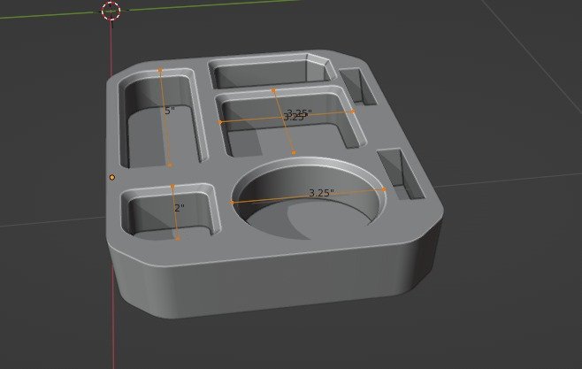The image size is (582, 369).
Task: Click the 2" measurement label
Action: click(x=180, y=208)
